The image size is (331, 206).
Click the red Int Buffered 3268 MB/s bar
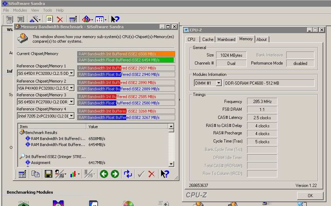coord(126,111)
